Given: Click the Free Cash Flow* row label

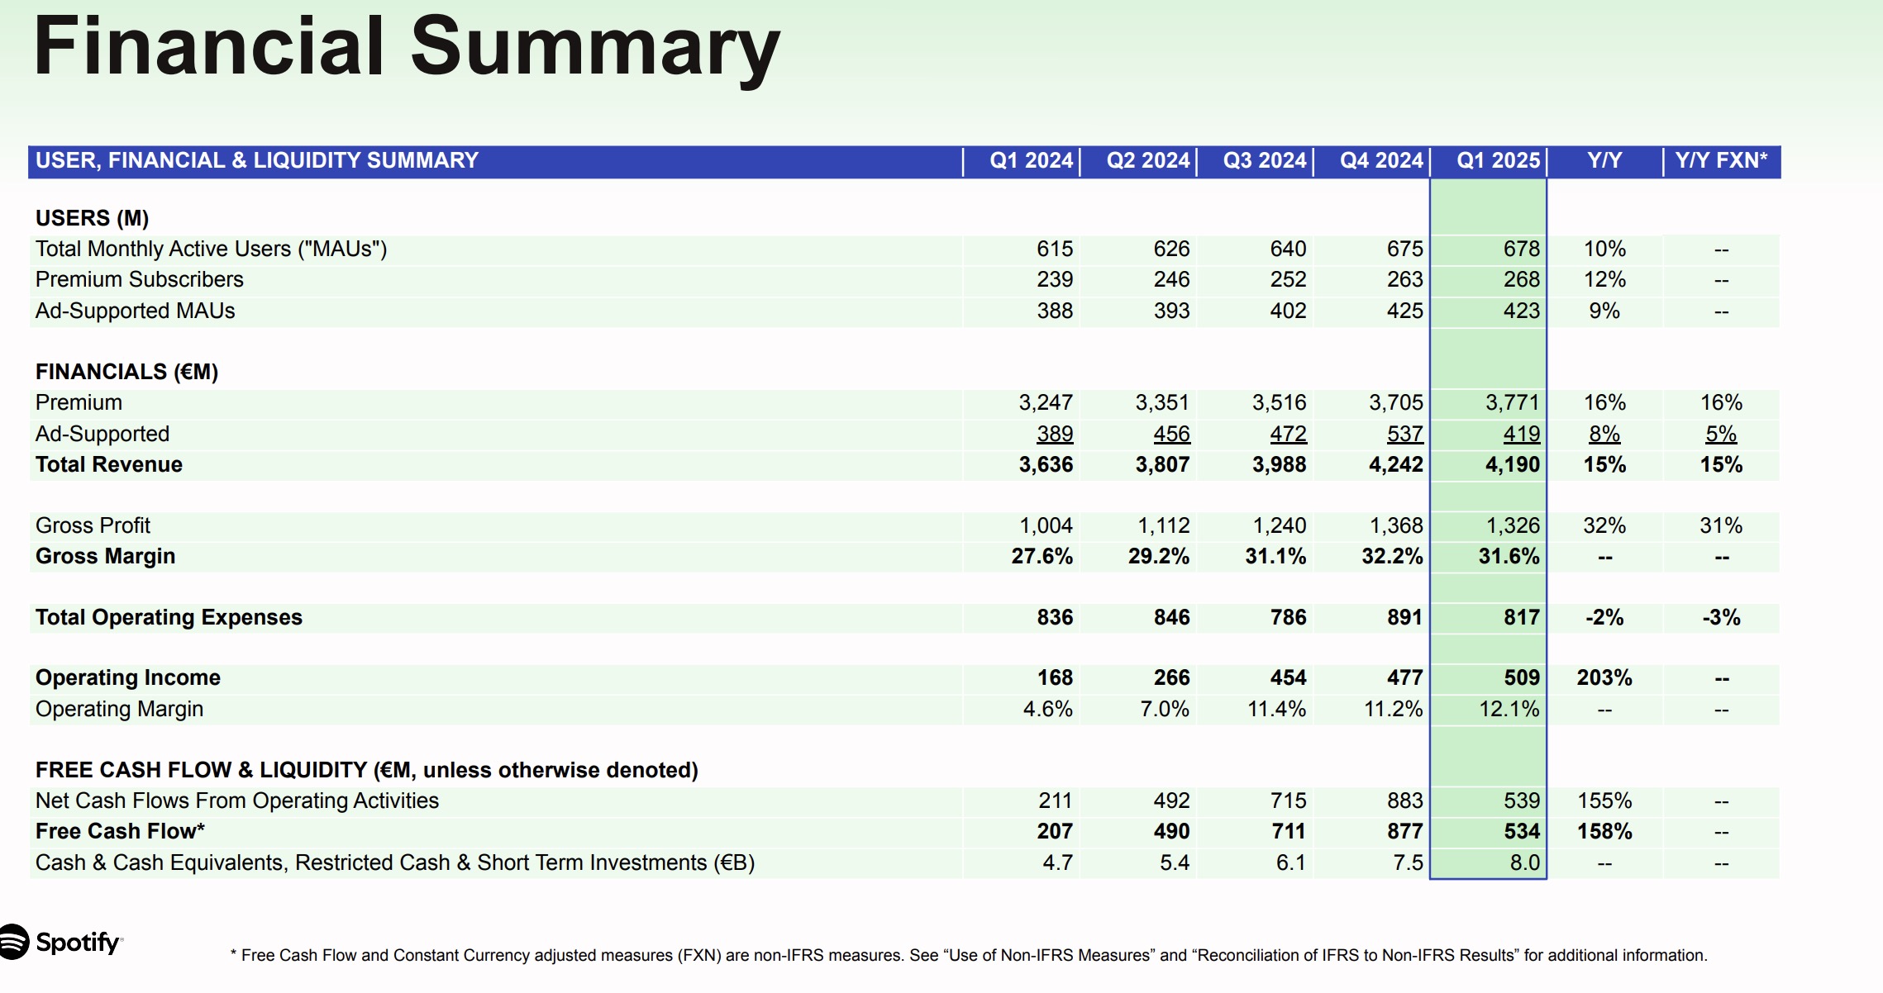Looking at the screenshot, I should tap(120, 831).
